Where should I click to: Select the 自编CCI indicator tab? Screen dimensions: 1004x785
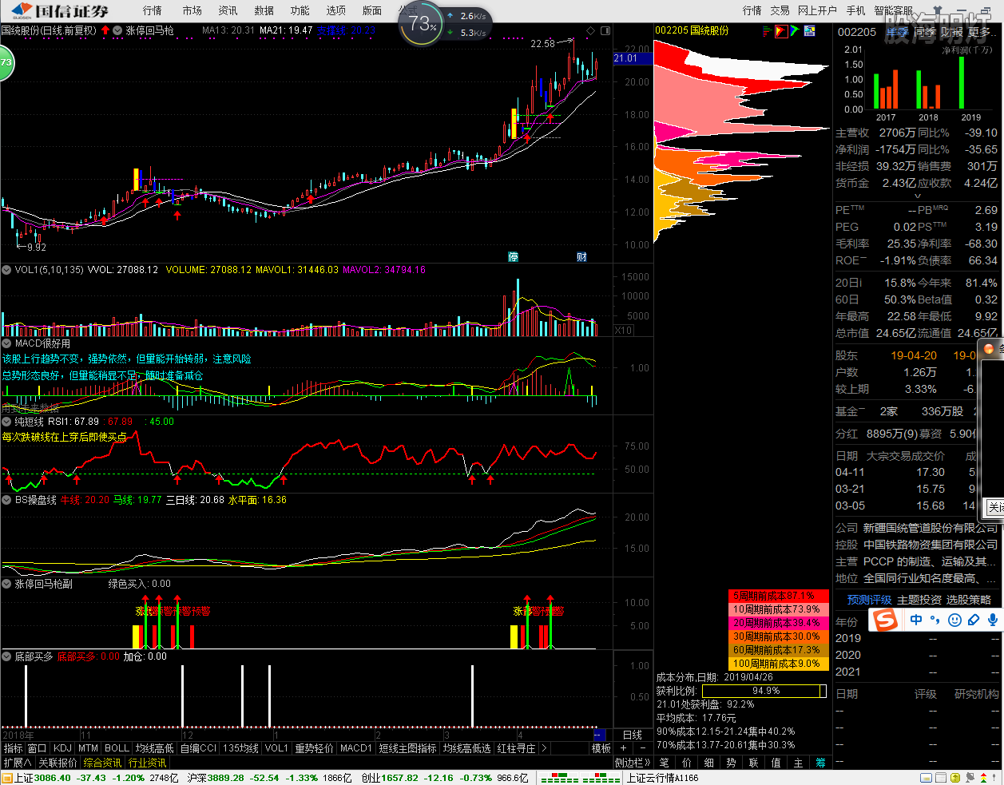[x=198, y=748]
